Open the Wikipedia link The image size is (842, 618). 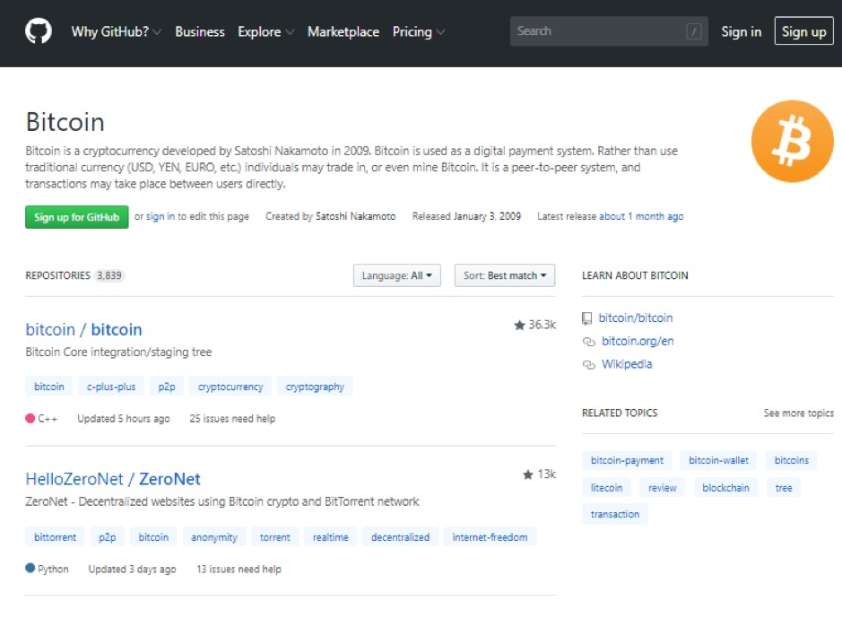tap(627, 364)
